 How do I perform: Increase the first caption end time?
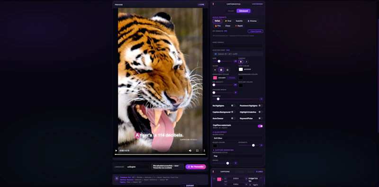point(246,184)
